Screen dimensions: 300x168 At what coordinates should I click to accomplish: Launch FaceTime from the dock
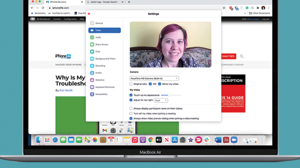click(x=79, y=140)
